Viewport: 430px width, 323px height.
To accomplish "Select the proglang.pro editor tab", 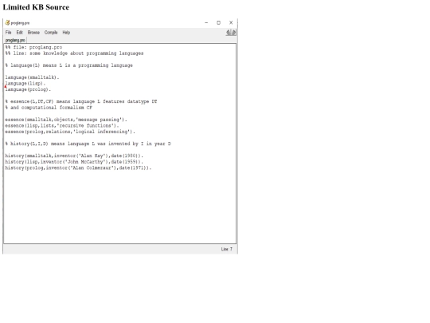I will click(15, 40).
